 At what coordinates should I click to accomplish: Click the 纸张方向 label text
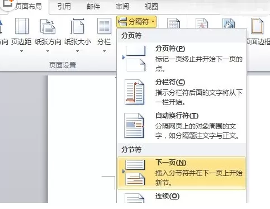click(48, 42)
